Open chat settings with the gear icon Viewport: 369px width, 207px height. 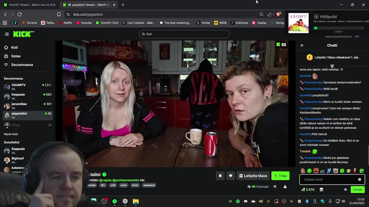345,190
